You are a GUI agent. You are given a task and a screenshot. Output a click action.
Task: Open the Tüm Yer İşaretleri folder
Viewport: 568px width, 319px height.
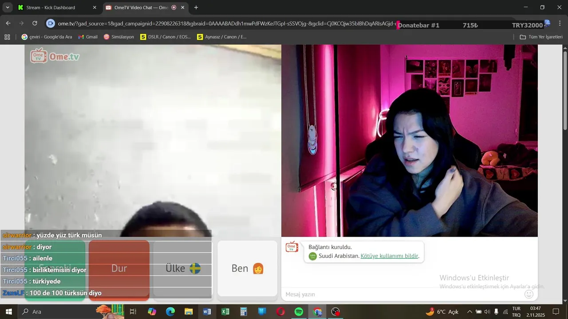tap(541, 37)
